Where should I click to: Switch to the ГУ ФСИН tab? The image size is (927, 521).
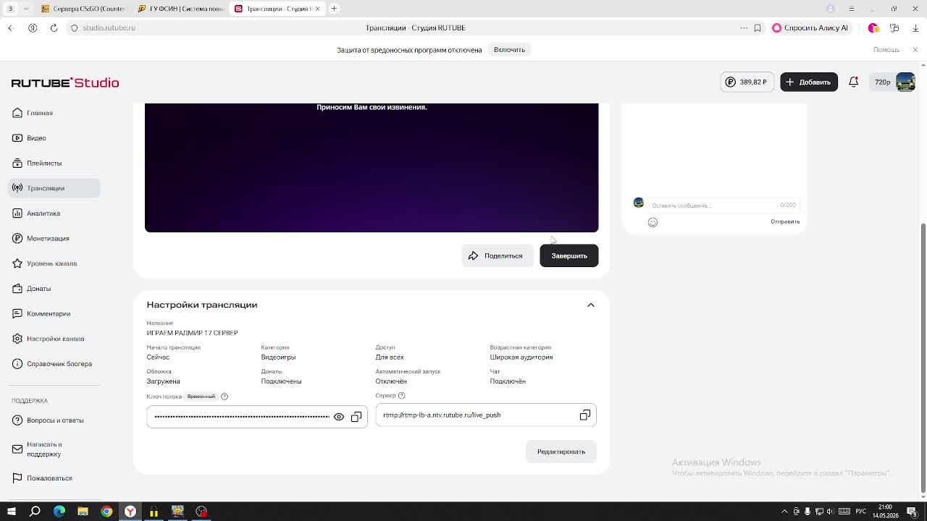[x=181, y=9]
